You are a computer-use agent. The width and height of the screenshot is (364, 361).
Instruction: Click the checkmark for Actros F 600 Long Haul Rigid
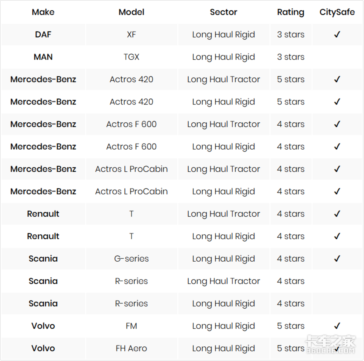coord(337,147)
